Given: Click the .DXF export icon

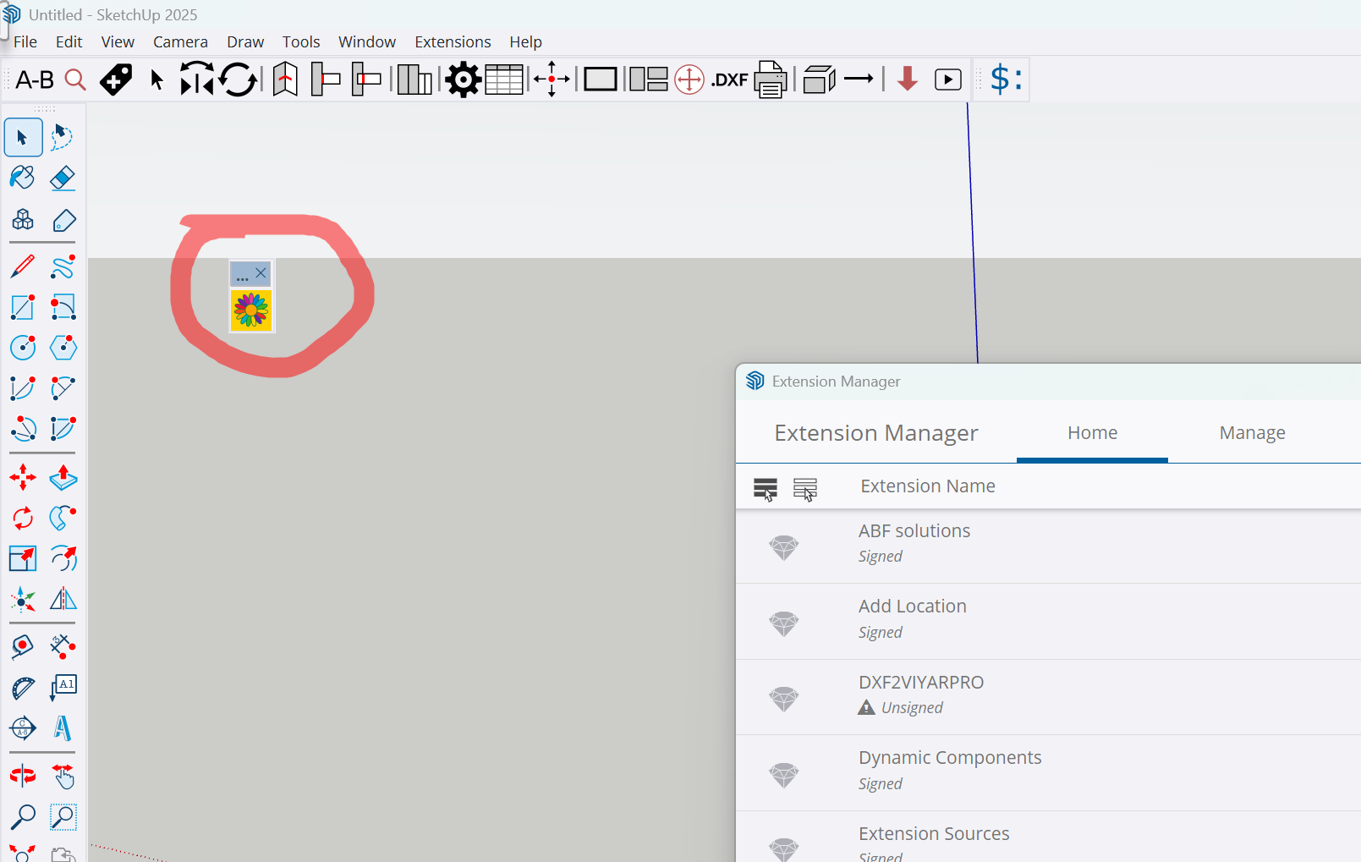Looking at the screenshot, I should pos(729,80).
